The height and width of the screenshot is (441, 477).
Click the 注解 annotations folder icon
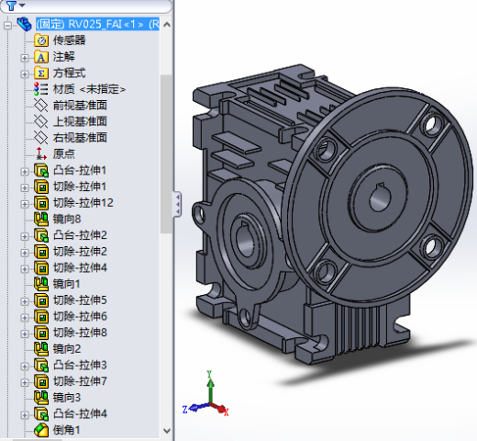[41, 57]
